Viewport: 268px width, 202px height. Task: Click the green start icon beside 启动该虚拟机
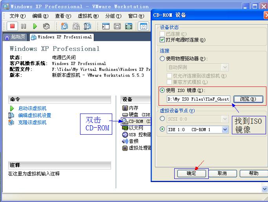tap(12, 108)
